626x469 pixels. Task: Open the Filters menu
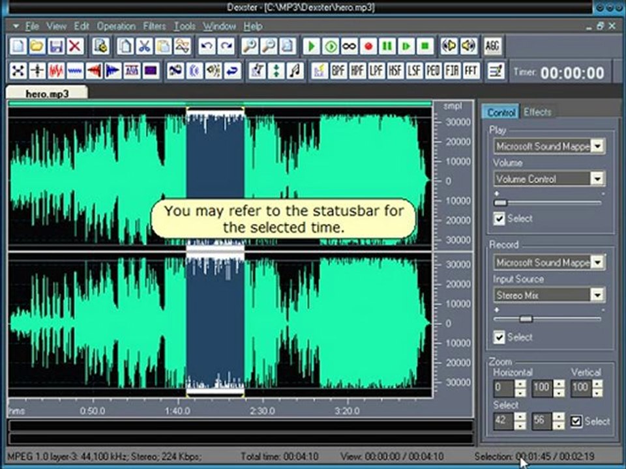(x=154, y=26)
